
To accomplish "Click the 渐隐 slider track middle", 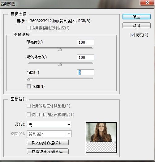I will click(60, 79).
